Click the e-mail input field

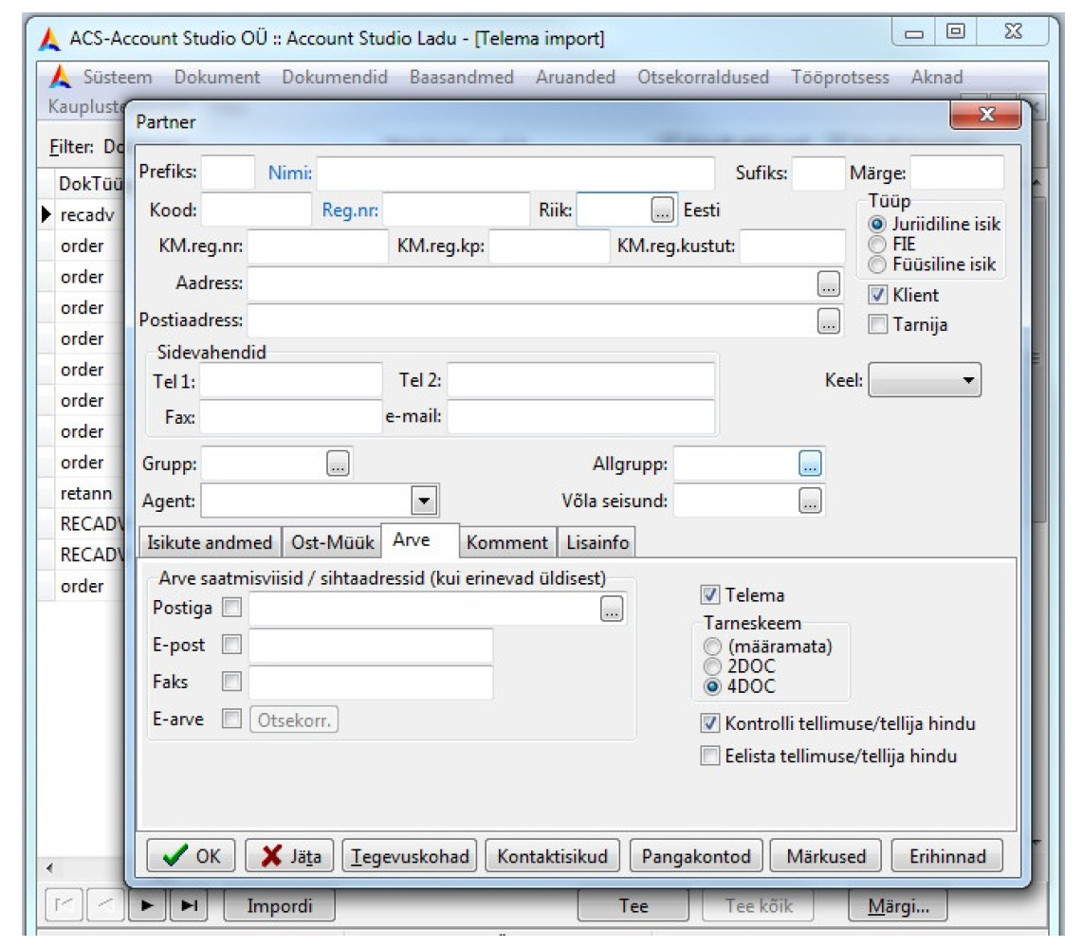(x=581, y=416)
